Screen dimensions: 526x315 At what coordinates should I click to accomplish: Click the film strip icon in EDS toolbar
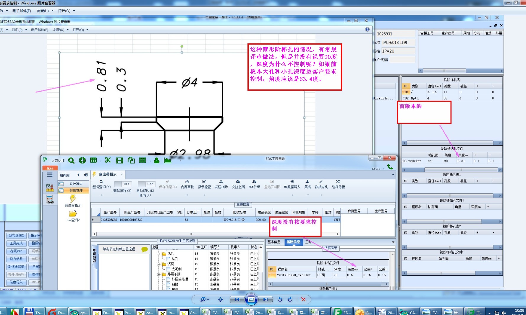119,160
